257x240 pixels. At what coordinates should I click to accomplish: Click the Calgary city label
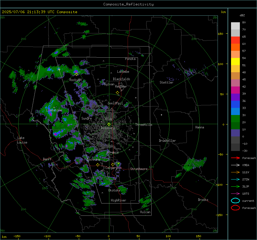click(111, 168)
